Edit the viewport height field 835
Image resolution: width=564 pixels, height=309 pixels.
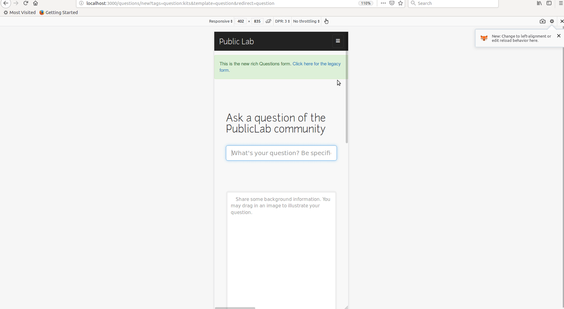click(x=257, y=21)
